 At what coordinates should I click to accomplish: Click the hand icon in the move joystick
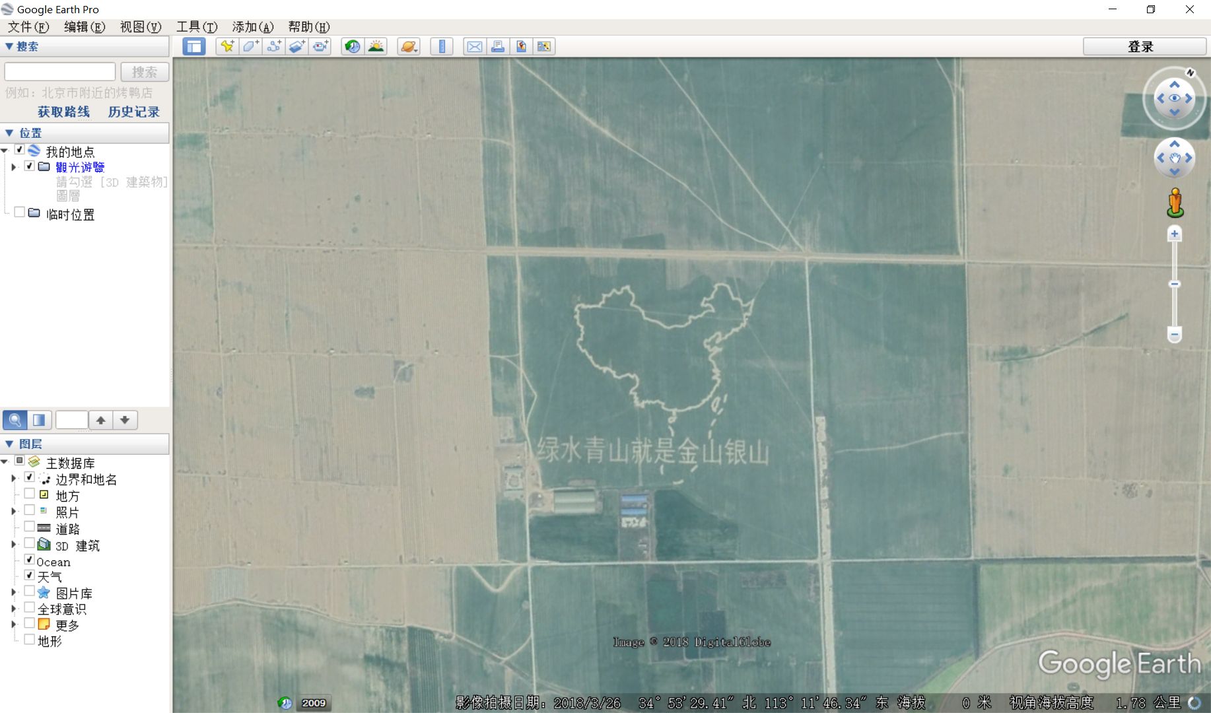coord(1175,158)
